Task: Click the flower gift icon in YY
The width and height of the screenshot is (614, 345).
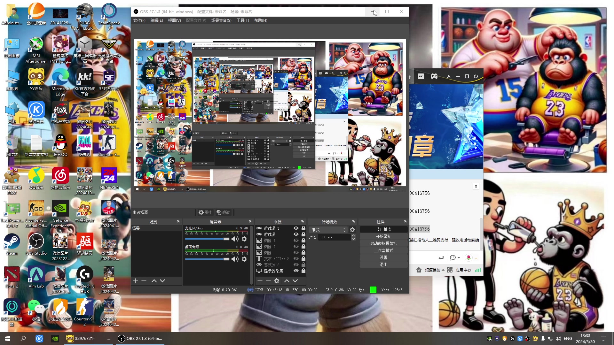Action: pyautogui.click(x=468, y=257)
